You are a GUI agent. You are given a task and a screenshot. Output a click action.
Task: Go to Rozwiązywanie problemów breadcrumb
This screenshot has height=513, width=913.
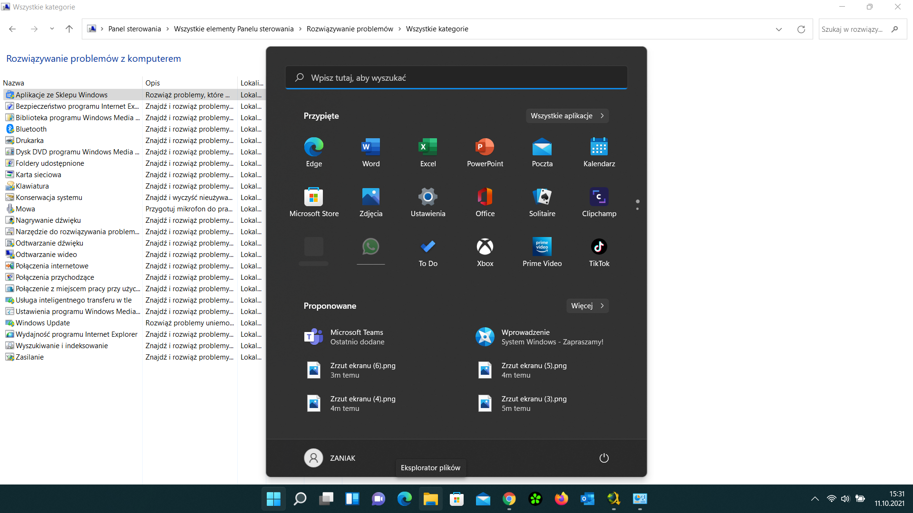click(x=350, y=29)
